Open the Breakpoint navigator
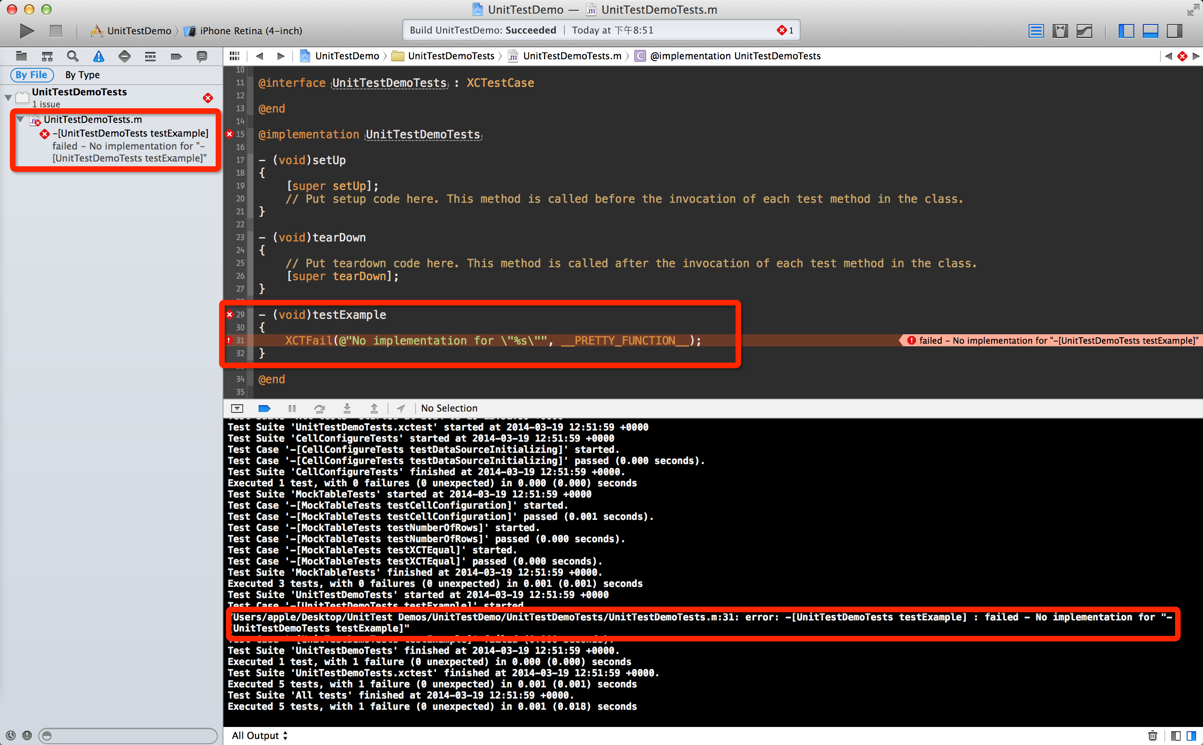 (x=176, y=56)
